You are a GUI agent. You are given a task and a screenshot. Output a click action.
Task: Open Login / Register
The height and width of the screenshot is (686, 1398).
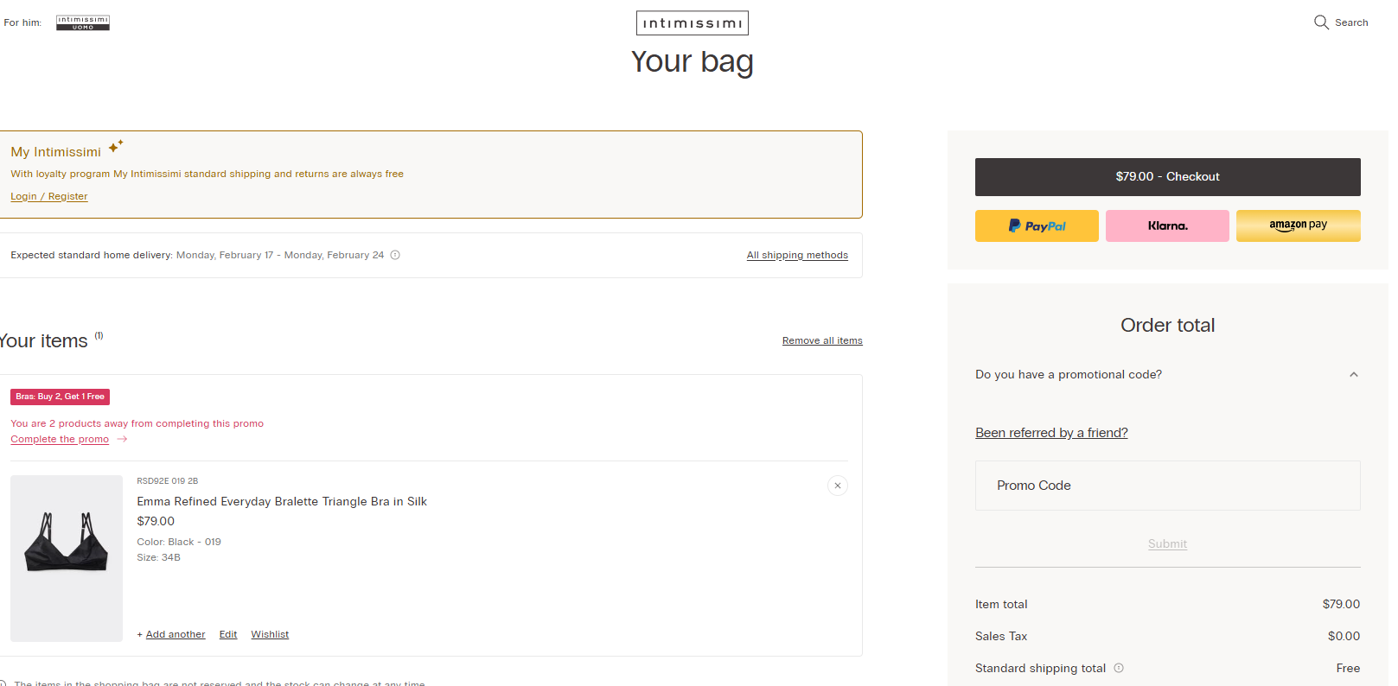[x=48, y=196]
